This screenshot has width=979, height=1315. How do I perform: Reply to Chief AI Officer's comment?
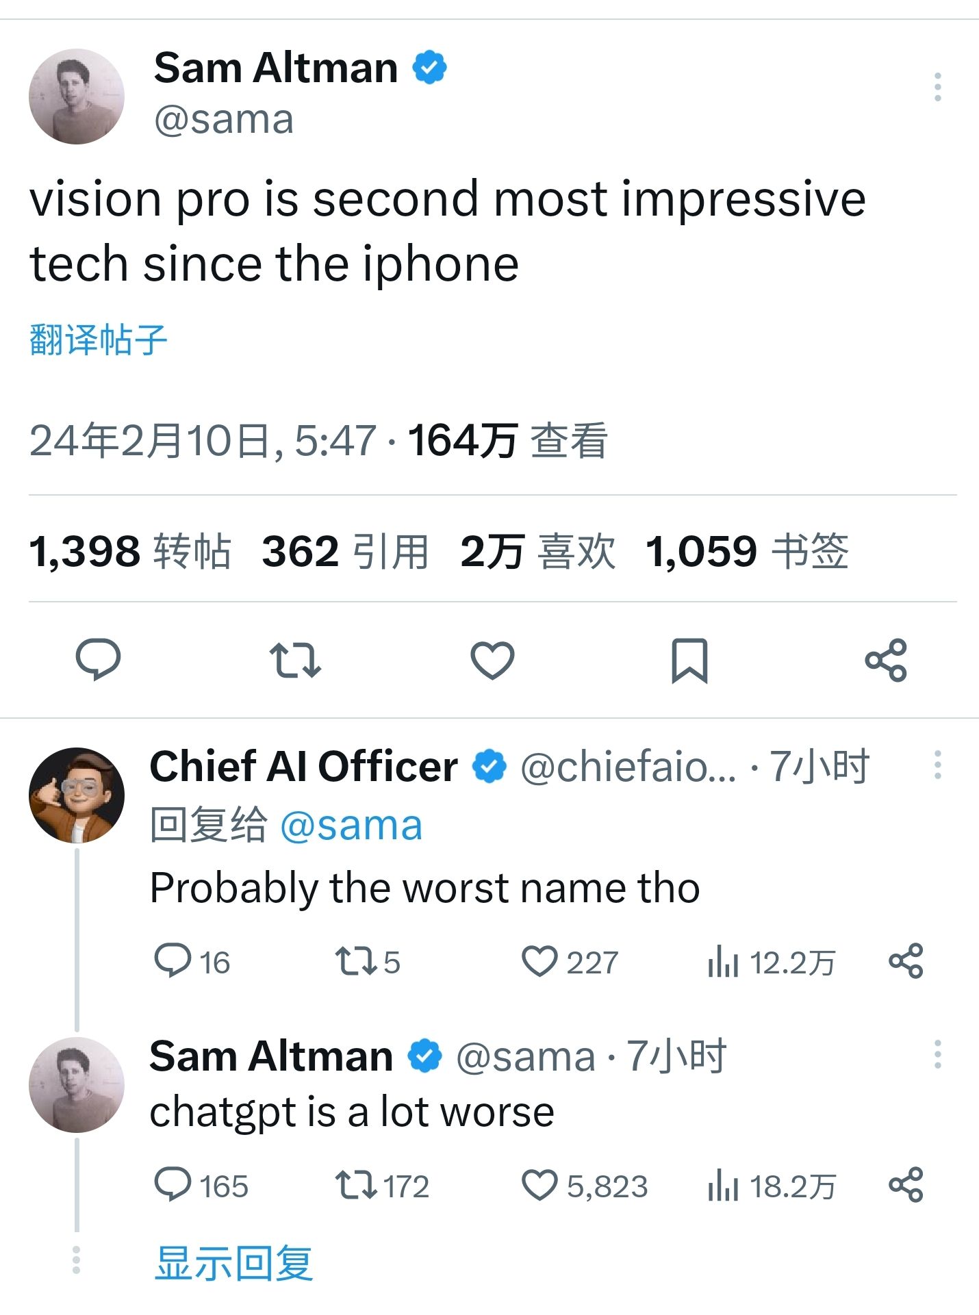click(173, 961)
